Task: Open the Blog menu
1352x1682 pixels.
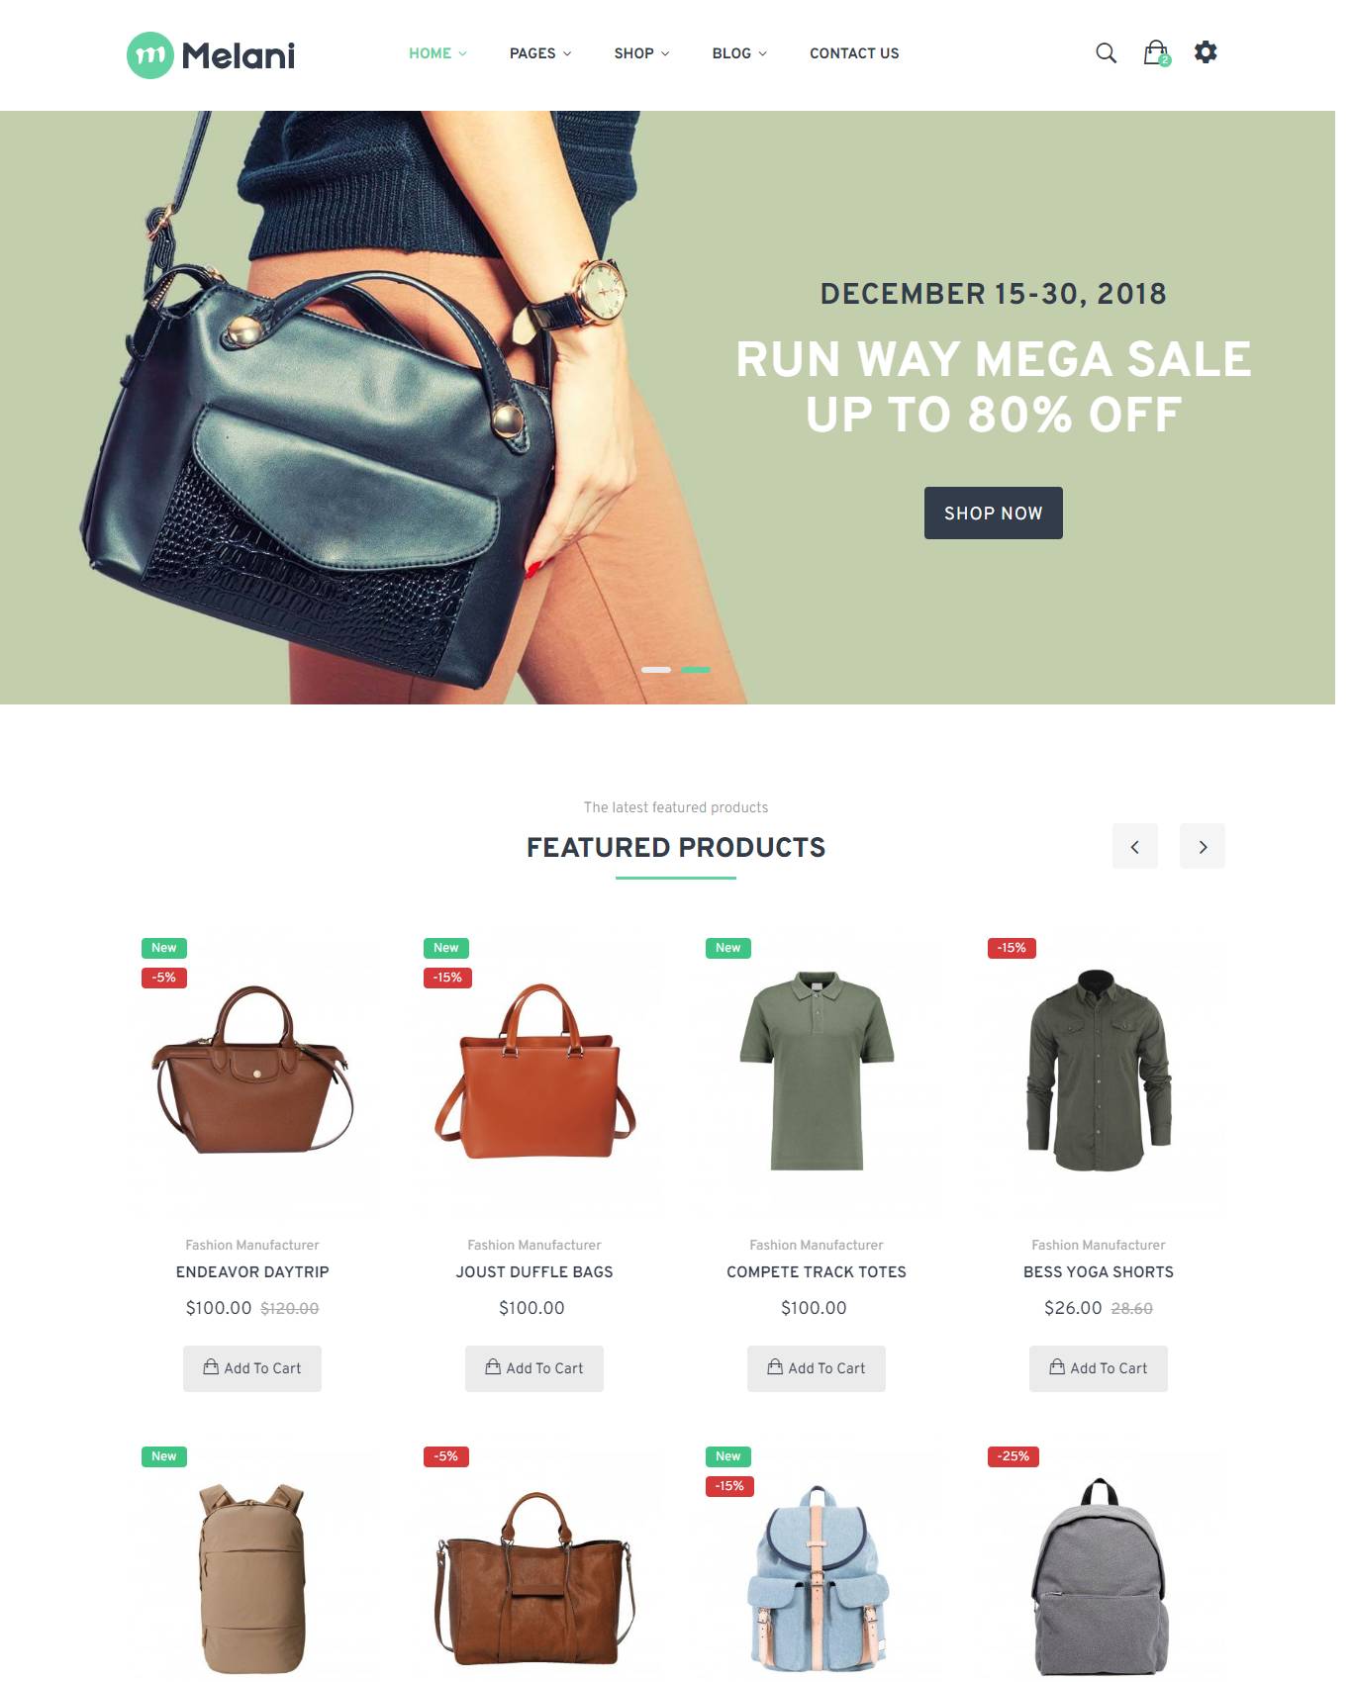Action: [739, 53]
